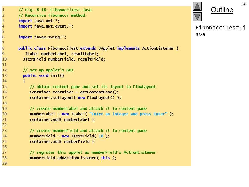Click the opening brace on line 14
The image size is (249, 187).
tap(24, 81)
